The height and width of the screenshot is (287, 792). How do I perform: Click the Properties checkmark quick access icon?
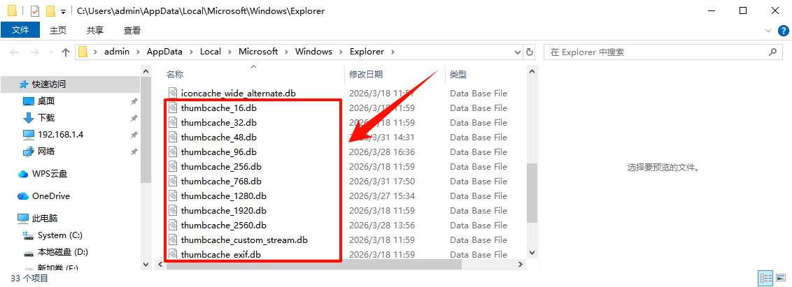(35, 10)
